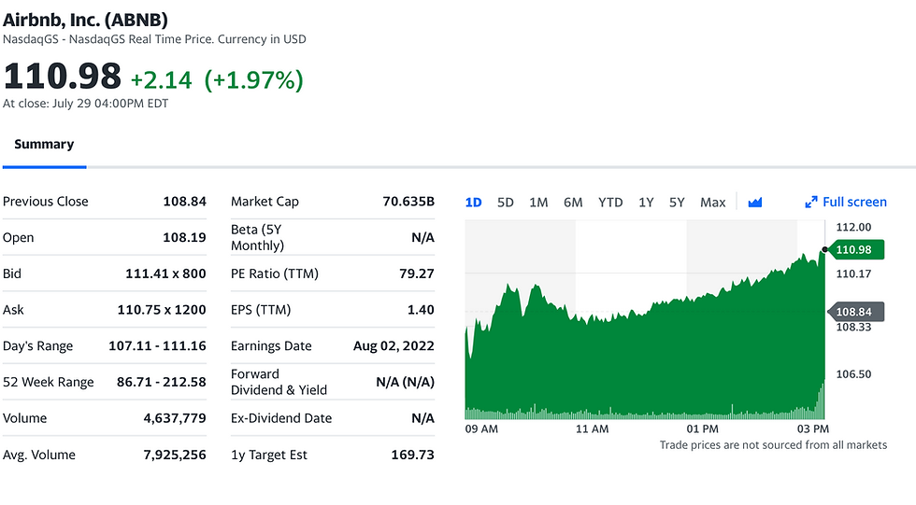Click the Full screen link
Image resolution: width=916 pixels, height=505 pixels.
pos(854,203)
